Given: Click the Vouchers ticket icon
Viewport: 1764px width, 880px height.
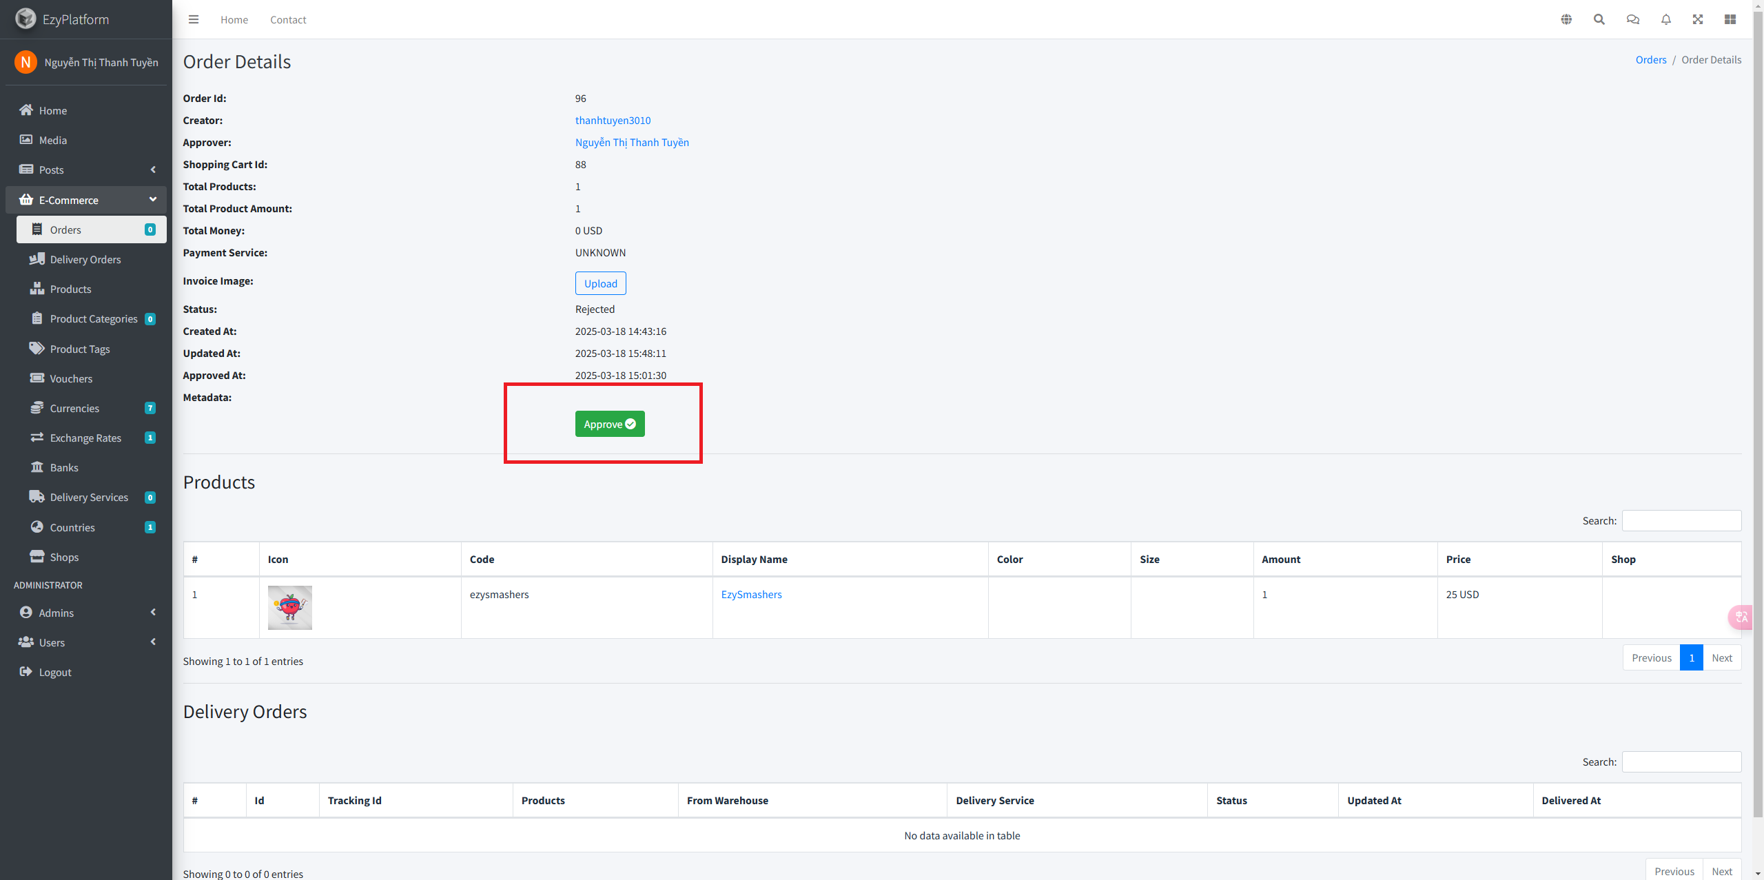Looking at the screenshot, I should point(37,378).
